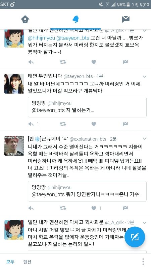This screenshot has height=270, width=151.
Task: Open chevron menu on bottom _A_grik tweet
Action: (x=145, y=223)
